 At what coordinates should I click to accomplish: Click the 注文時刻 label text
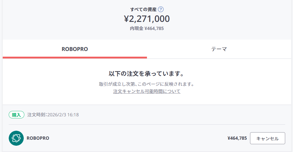tap(37, 115)
